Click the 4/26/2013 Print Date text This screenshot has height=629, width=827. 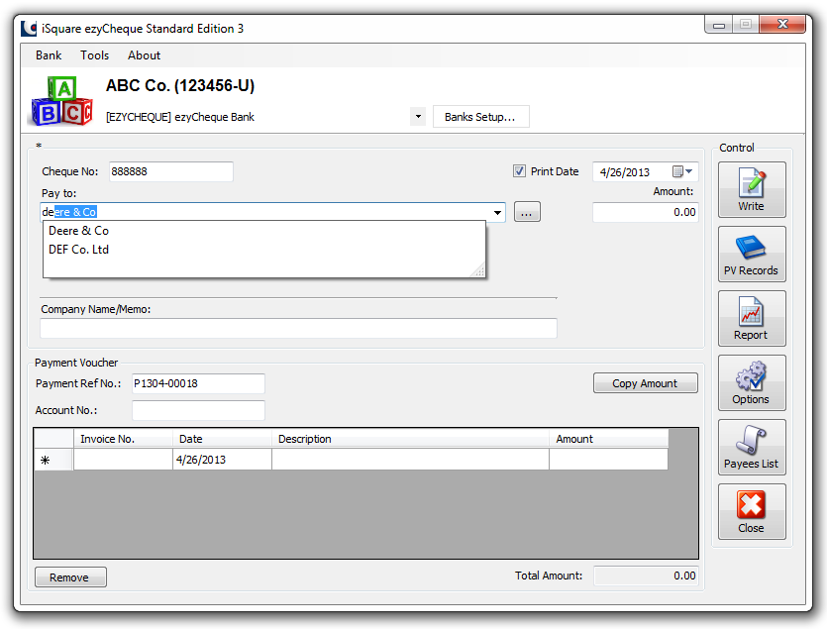(x=625, y=172)
